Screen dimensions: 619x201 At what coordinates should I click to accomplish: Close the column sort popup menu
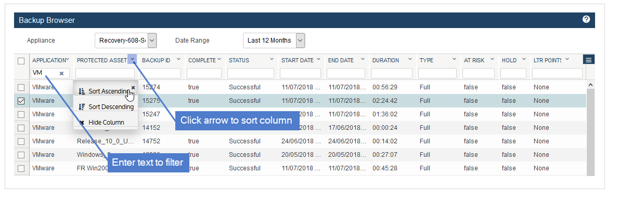click(x=133, y=87)
